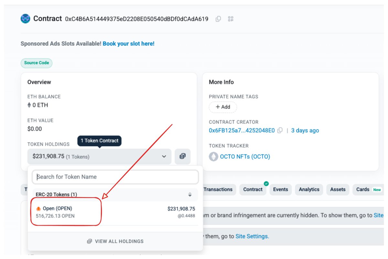Click the contract blockie avatar icon
Image resolution: width=388 pixels, height=259 pixels.
pyautogui.click(x=26, y=19)
